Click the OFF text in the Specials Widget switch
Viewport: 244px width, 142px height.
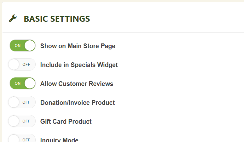pyautogui.click(x=26, y=65)
